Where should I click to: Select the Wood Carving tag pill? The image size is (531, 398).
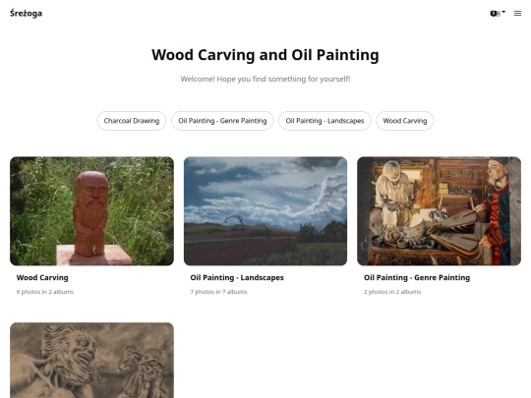point(405,121)
